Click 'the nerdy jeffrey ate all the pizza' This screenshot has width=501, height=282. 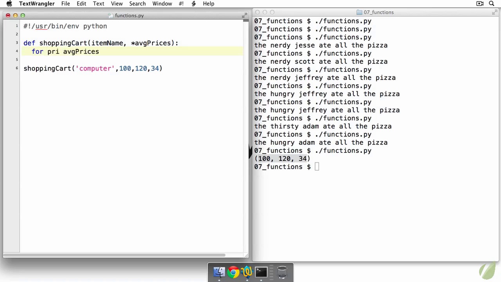click(325, 78)
